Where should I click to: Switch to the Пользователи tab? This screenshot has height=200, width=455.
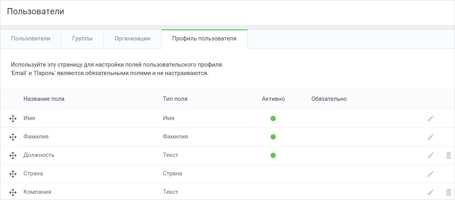[31, 38]
